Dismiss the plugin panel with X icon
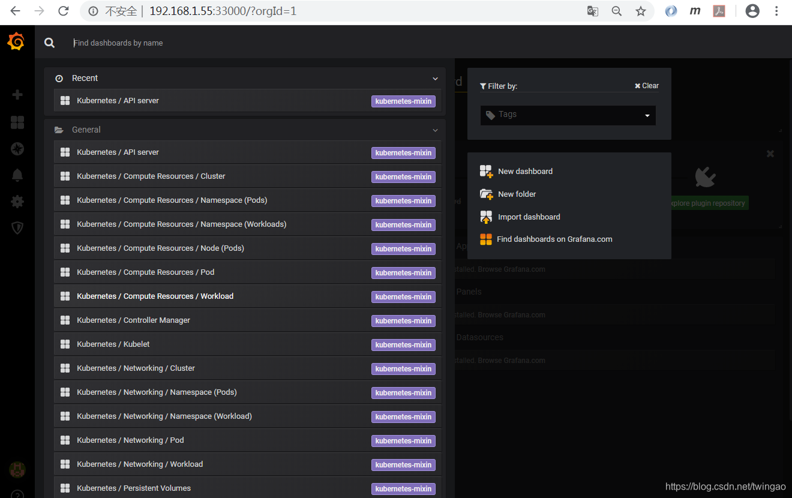Image resolution: width=792 pixels, height=498 pixels. coord(770,154)
